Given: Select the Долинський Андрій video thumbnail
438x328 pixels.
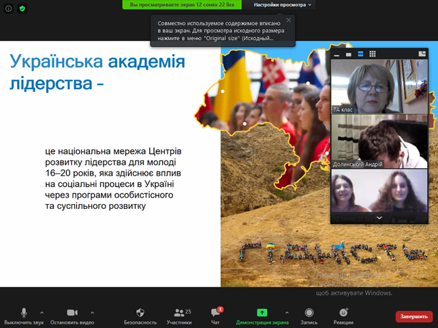Looking at the screenshot, I should coord(379,142).
